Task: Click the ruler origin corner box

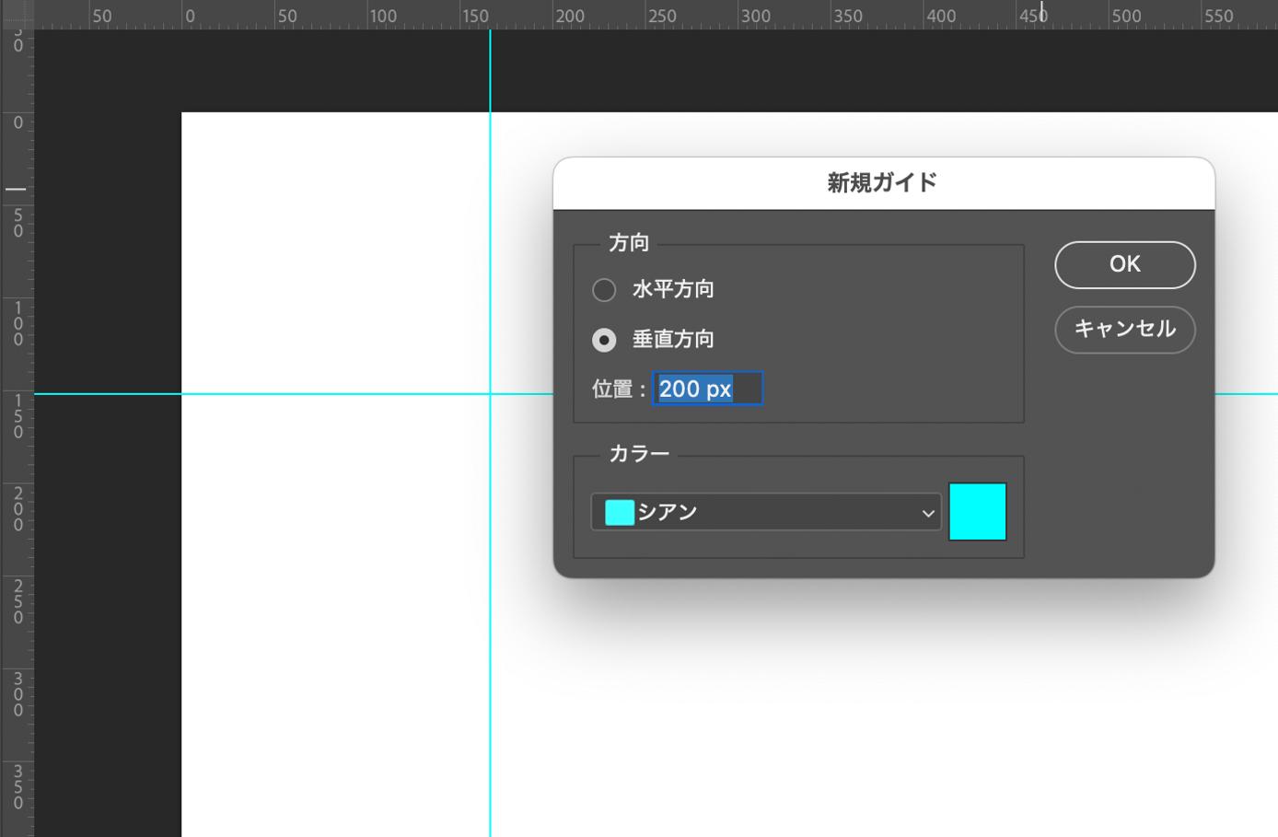Action: click(17, 14)
